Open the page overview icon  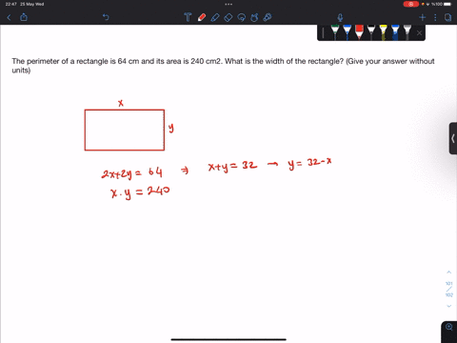click(447, 17)
